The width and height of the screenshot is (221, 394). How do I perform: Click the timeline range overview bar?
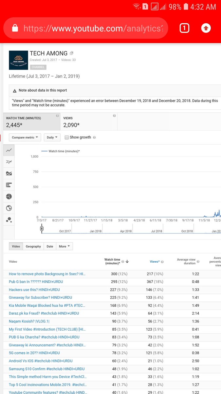click(131, 229)
